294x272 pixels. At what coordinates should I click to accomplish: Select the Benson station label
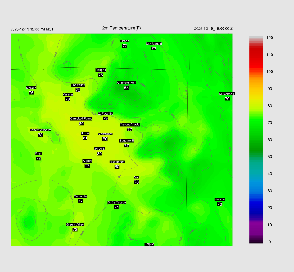[x=220, y=199]
